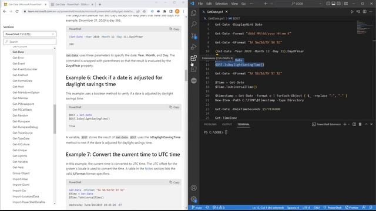Open the Accounts menu in activity bar
The height and width of the screenshot is (211, 376).
click(194, 188)
